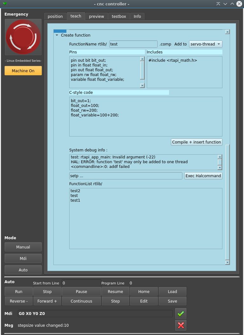Select test2 in FunctionList
The height and width of the screenshot is (335, 244).
click(75, 191)
